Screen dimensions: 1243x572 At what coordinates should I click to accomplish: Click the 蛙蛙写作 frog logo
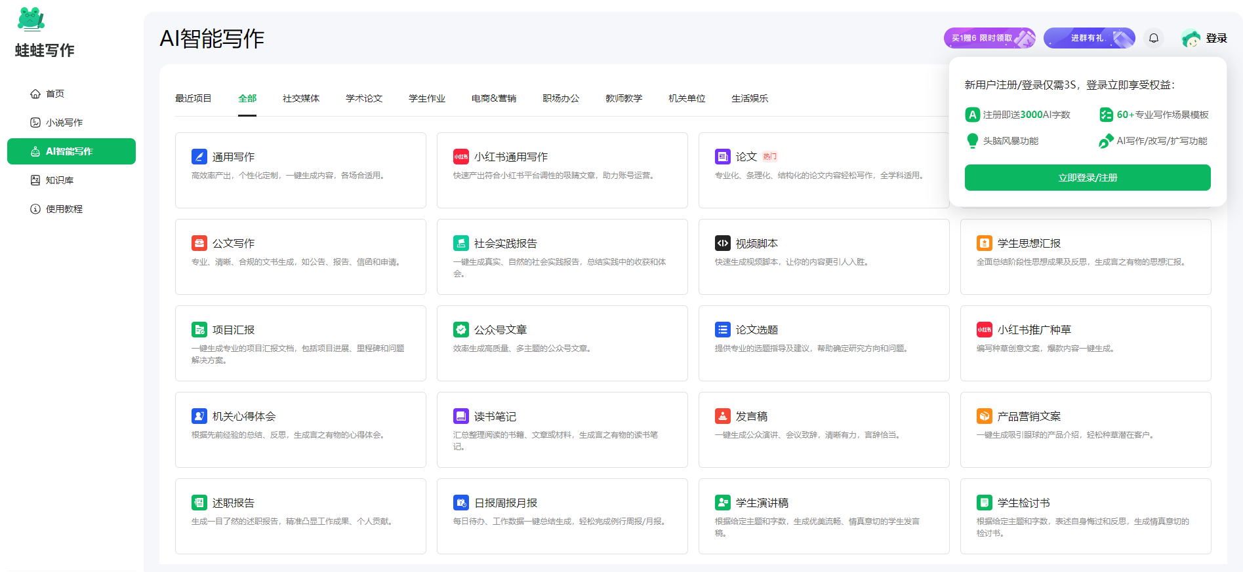pos(31,19)
